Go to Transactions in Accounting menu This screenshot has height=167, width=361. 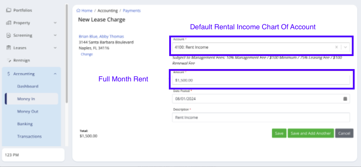click(x=29, y=136)
